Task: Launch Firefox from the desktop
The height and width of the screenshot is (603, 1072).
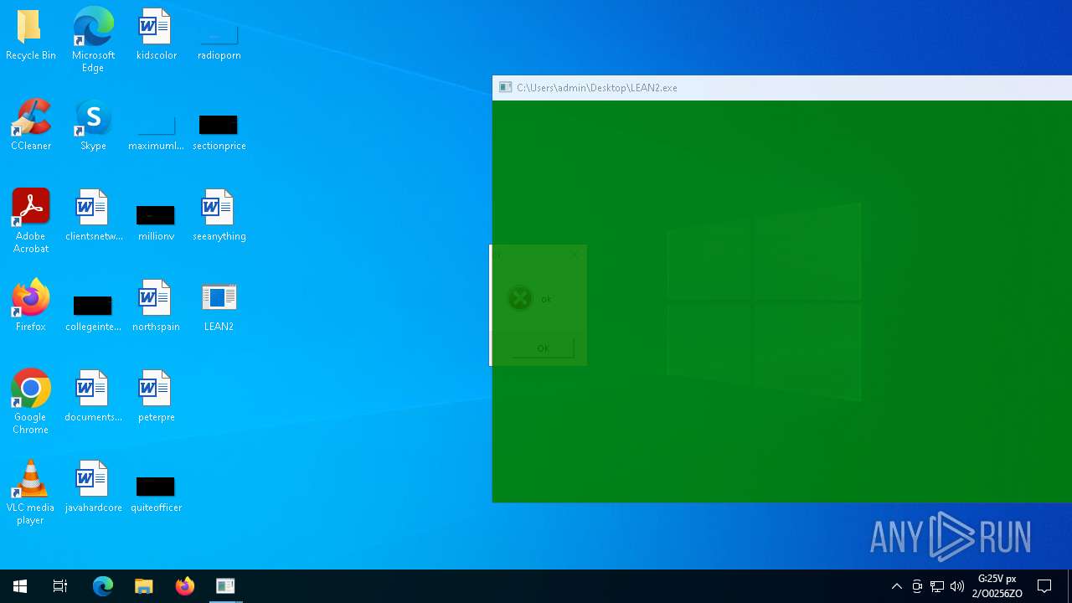Action: (x=30, y=307)
